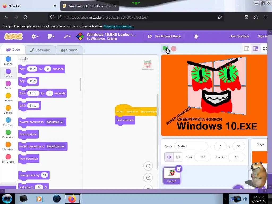This screenshot has width=272, height=204.
Task: Open the Windows Start button
Action: pyautogui.click(x=7, y=199)
